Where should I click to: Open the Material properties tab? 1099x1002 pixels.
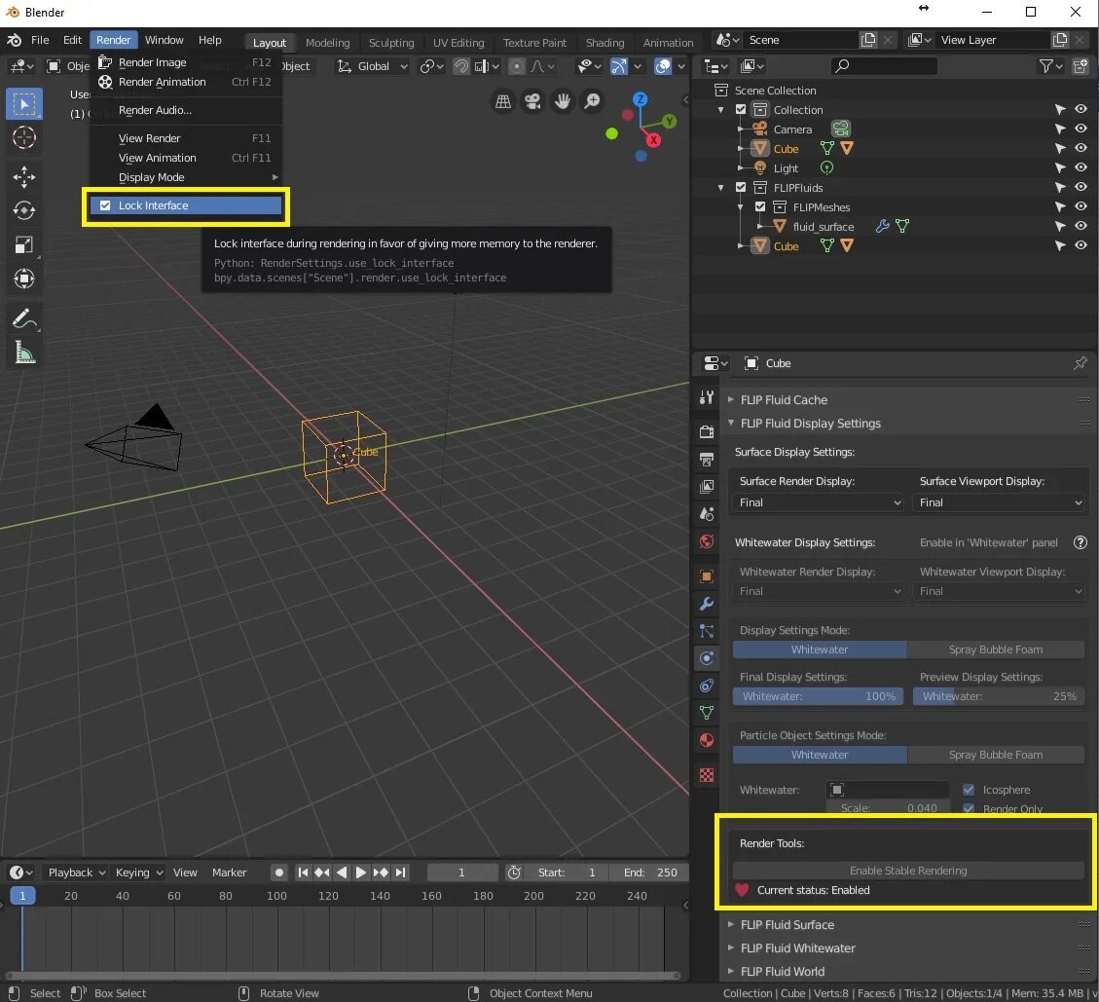[x=707, y=740]
